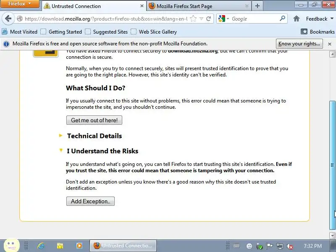The height and width of the screenshot is (252, 336).
Task: Go back with the back arrow button
Action: 8,18
